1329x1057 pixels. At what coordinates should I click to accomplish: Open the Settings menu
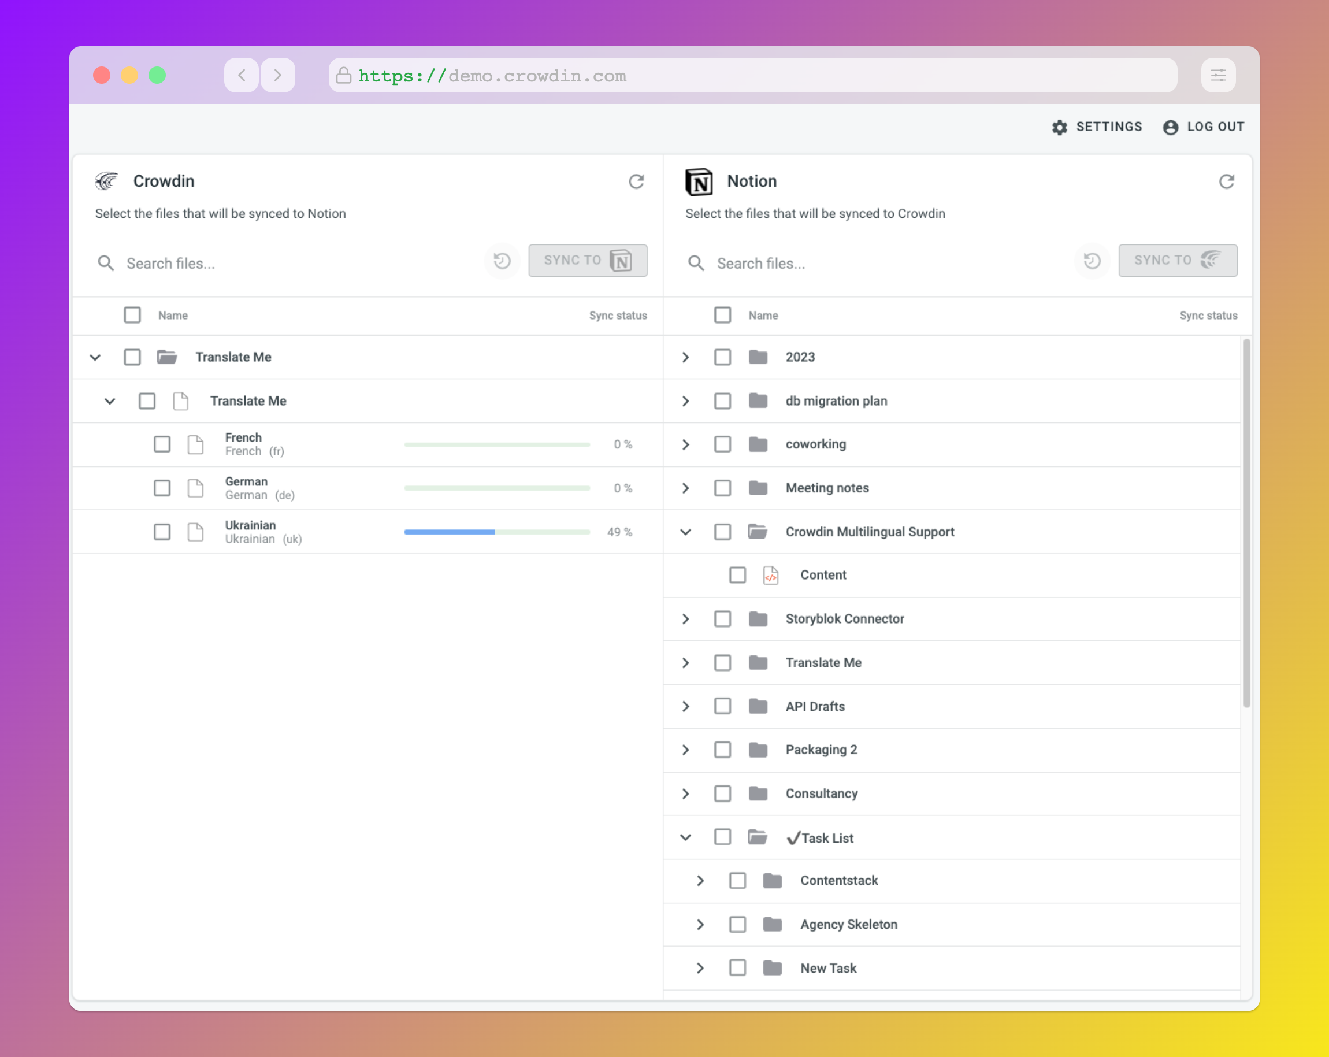(1097, 127)
